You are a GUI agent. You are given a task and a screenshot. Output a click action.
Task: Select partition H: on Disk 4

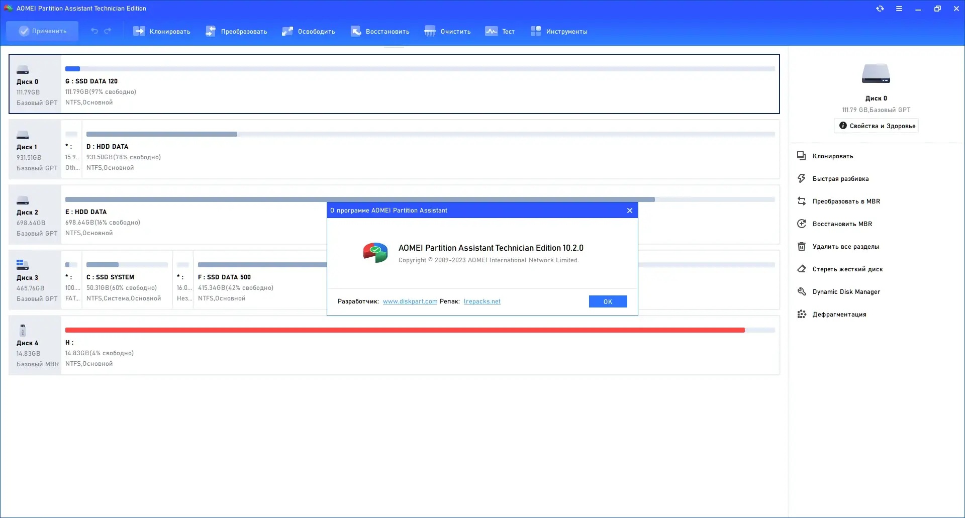coord(420,345)
